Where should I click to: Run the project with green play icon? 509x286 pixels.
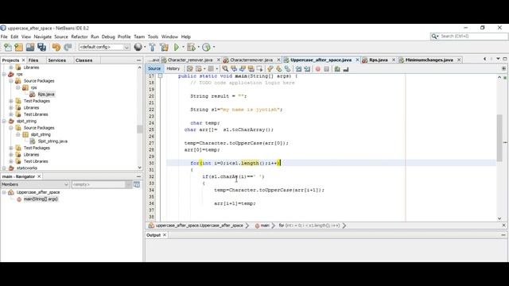click(x=177, y=47)
